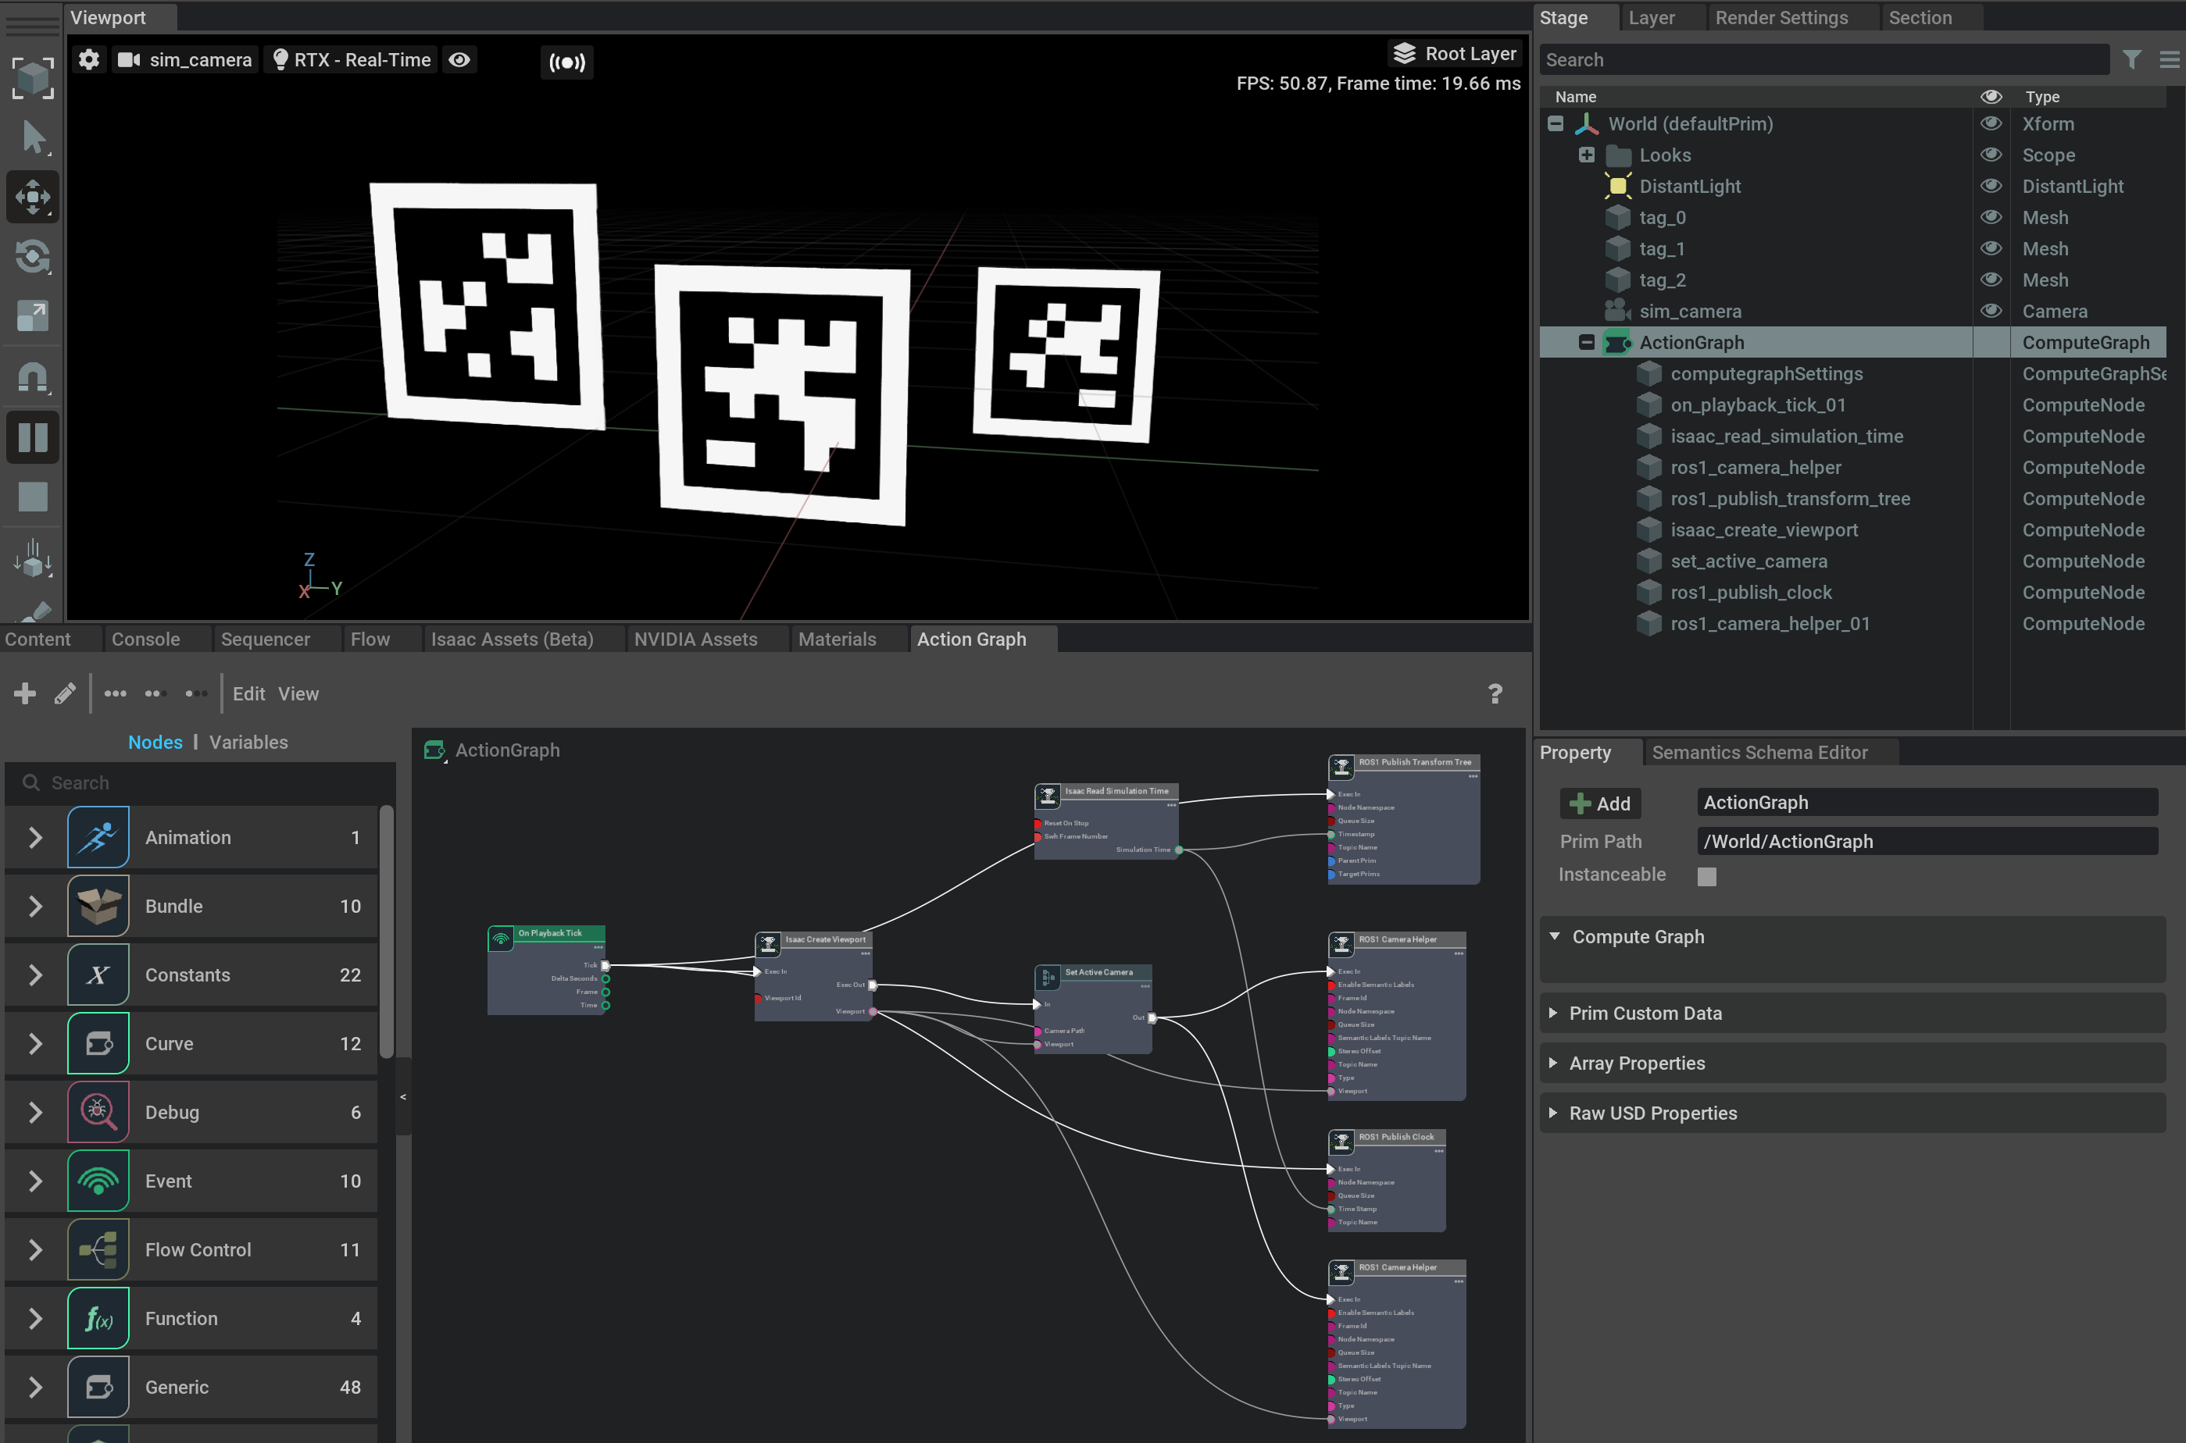Expand the Bundle node category
Image resolution: width=2186 pixels, height=1443 pixels.
tap(35, 907)
